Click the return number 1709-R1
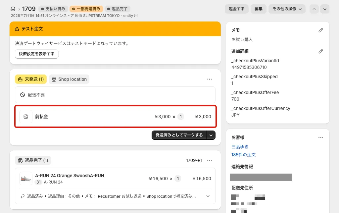This screenshot has width=339, height=213. [x=194, y=160]
